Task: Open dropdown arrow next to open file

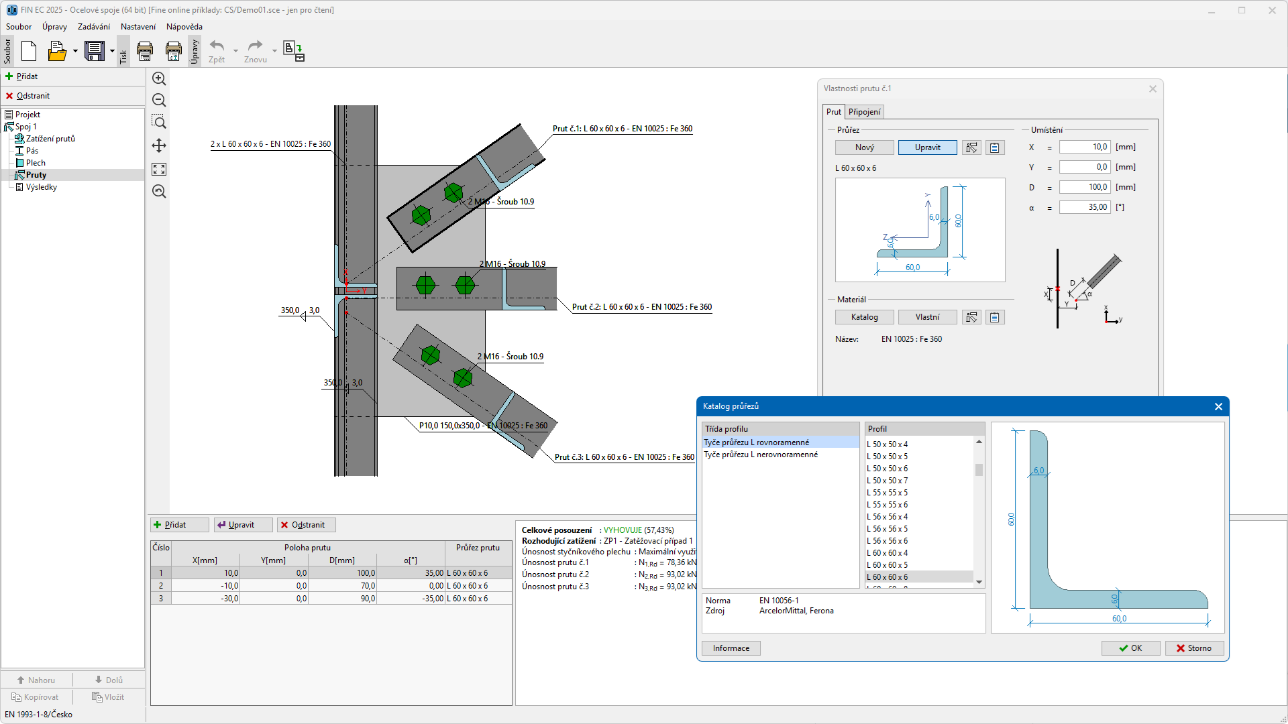Action: [x=75, y=51]
